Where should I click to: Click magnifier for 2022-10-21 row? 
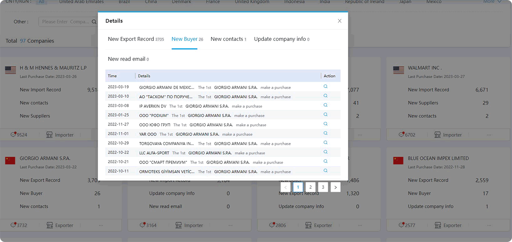[x=326, y=161]
